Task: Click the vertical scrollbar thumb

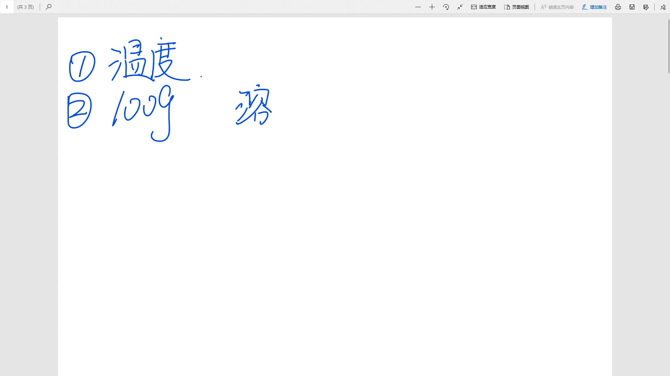Action: [669, 46]
